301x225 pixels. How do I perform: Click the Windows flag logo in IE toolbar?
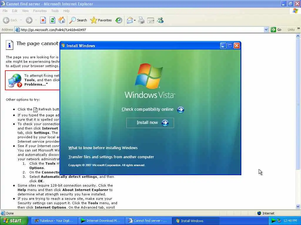295,11
